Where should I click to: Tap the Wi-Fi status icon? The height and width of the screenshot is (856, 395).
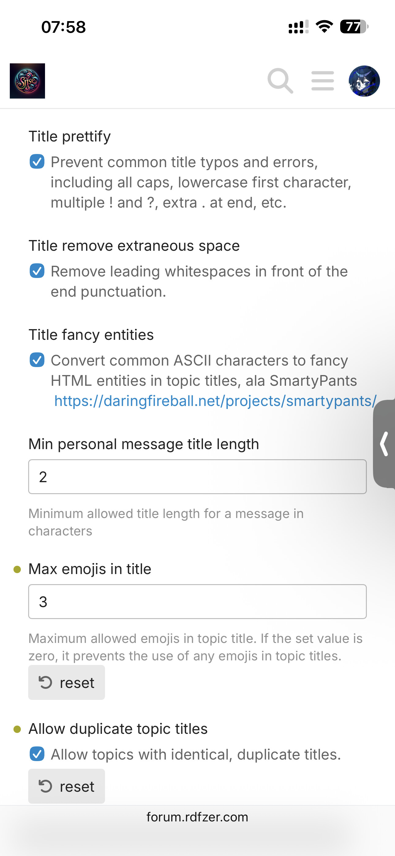coord(324,27)
